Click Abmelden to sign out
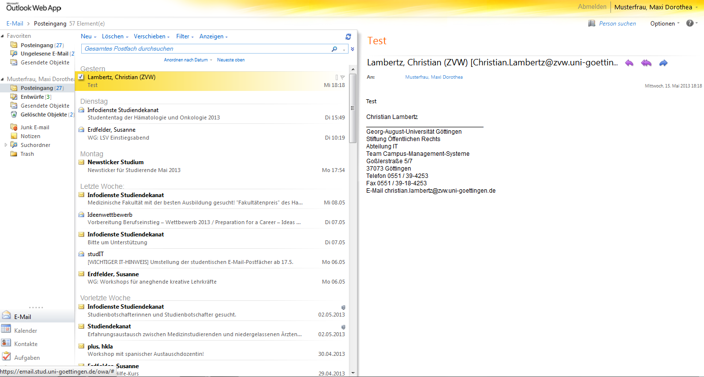The height and width of the screenshot is (377, 704). click(x=592, y=7)
